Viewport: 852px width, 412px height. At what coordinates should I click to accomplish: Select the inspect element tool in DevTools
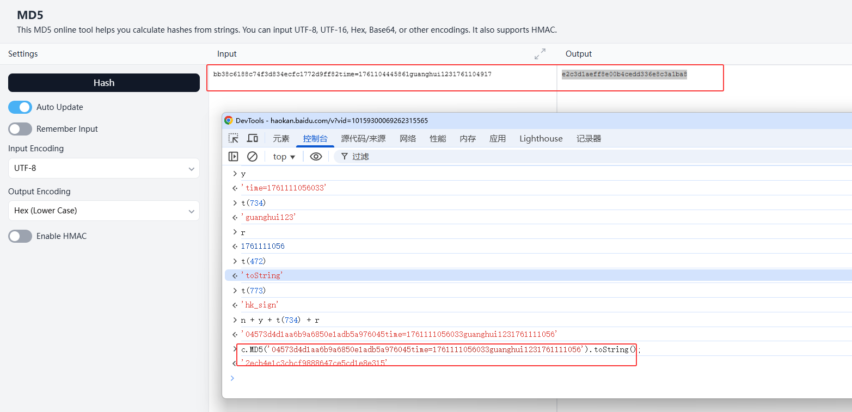click(234, 138)
